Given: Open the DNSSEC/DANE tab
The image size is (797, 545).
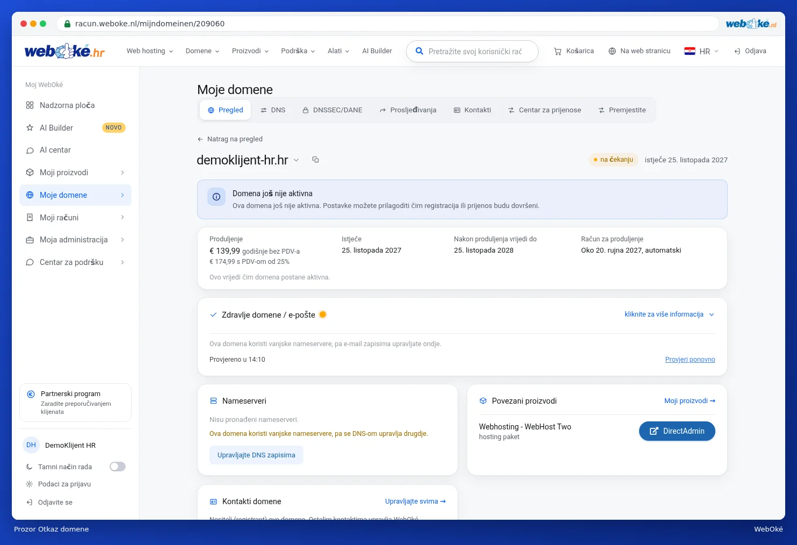Looking at the screenshot, I should pyautogui.click(x=332, y=110).
